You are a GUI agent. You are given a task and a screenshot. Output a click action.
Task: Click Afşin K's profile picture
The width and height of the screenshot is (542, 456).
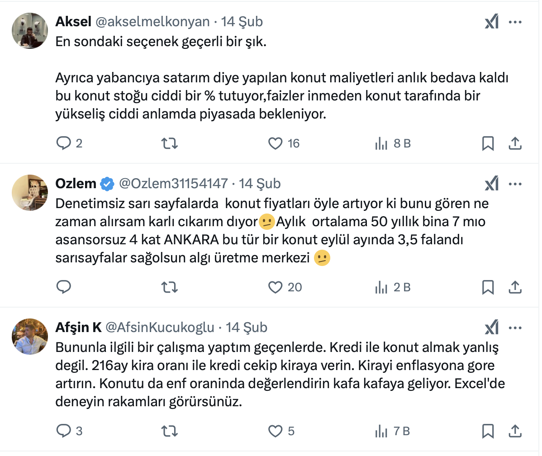[30, 336]
